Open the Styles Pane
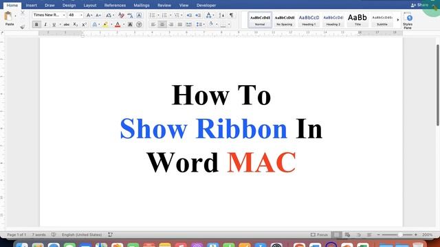Image resolution: width=440 pixels, height=247 pixels. [408, 21]
